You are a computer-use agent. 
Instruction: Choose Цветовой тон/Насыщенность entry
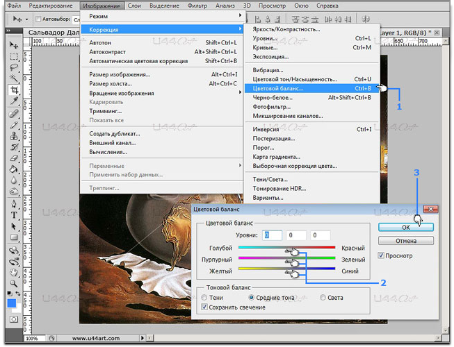pos(312,79)
